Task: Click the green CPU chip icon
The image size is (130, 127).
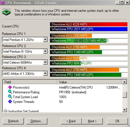Action: pyautogui.click(x=6, y=12)
